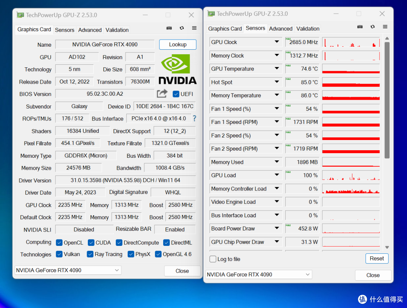
Task: Toggle the UEFI checkbox
Action: pos(176,94)
